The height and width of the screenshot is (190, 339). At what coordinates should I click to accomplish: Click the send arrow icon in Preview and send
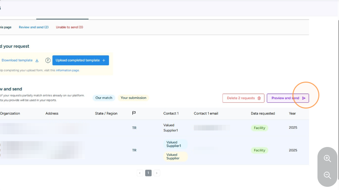coord(304,98)
